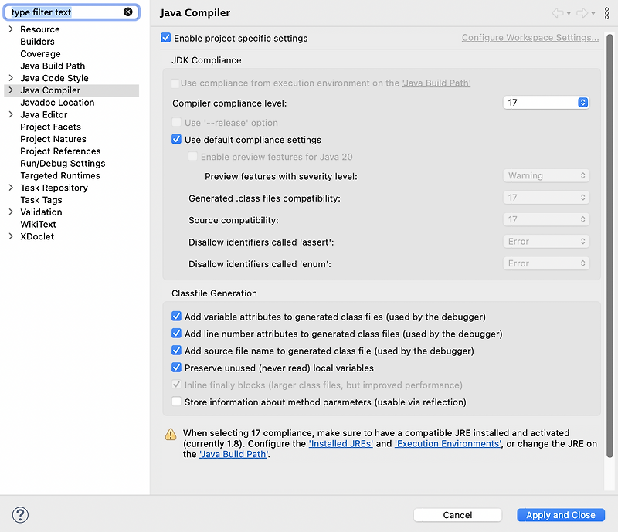618x532 pixels.
Task: Open the forward history dropdown arrow
Action: click(593, 14)
